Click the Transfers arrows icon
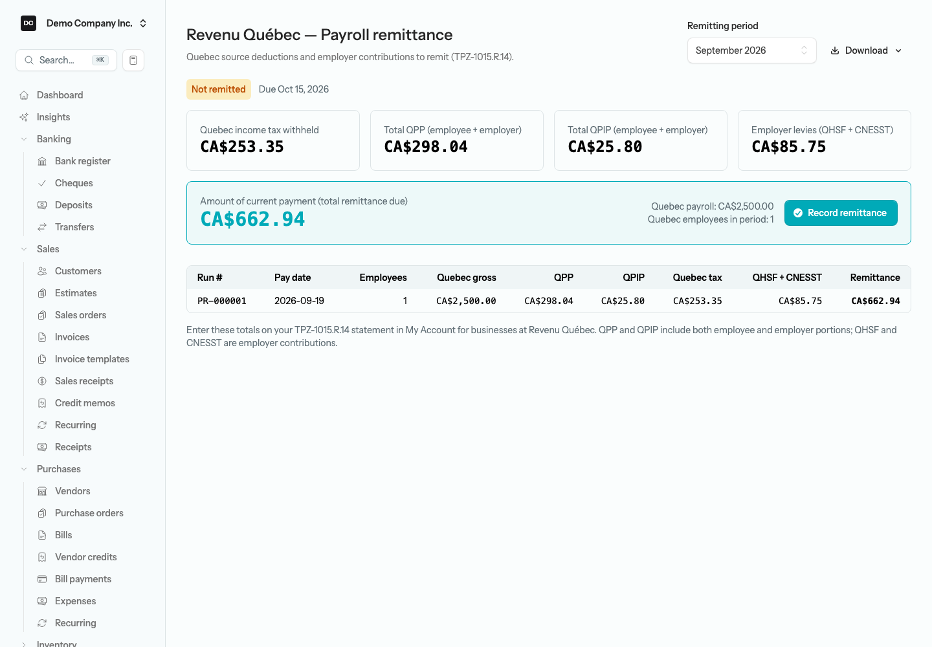 tap(42, 227)
